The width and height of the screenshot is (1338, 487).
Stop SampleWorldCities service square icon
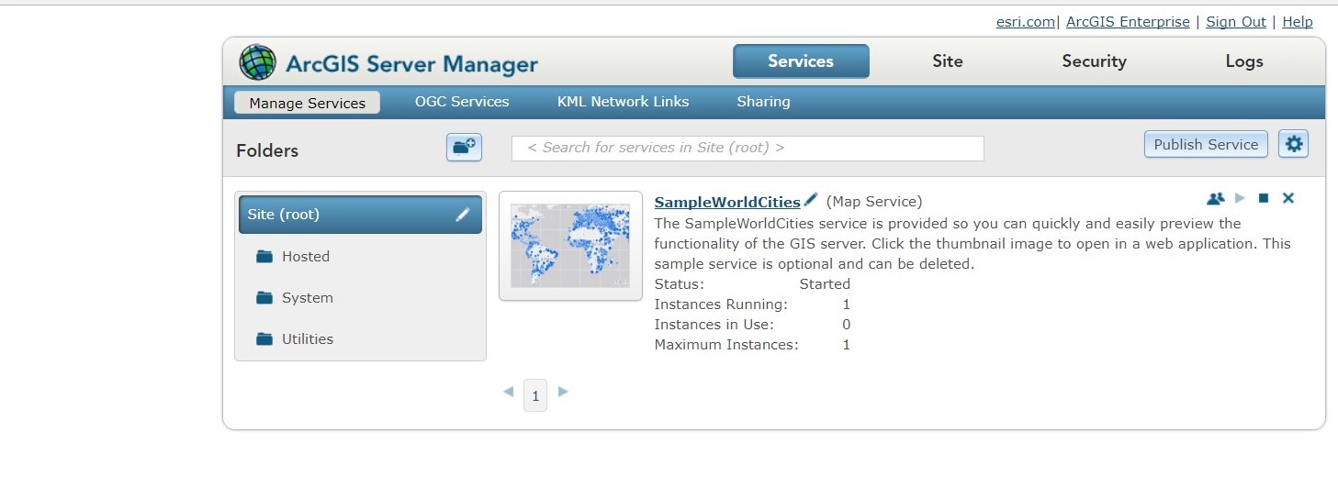[x=1264, y=198]
